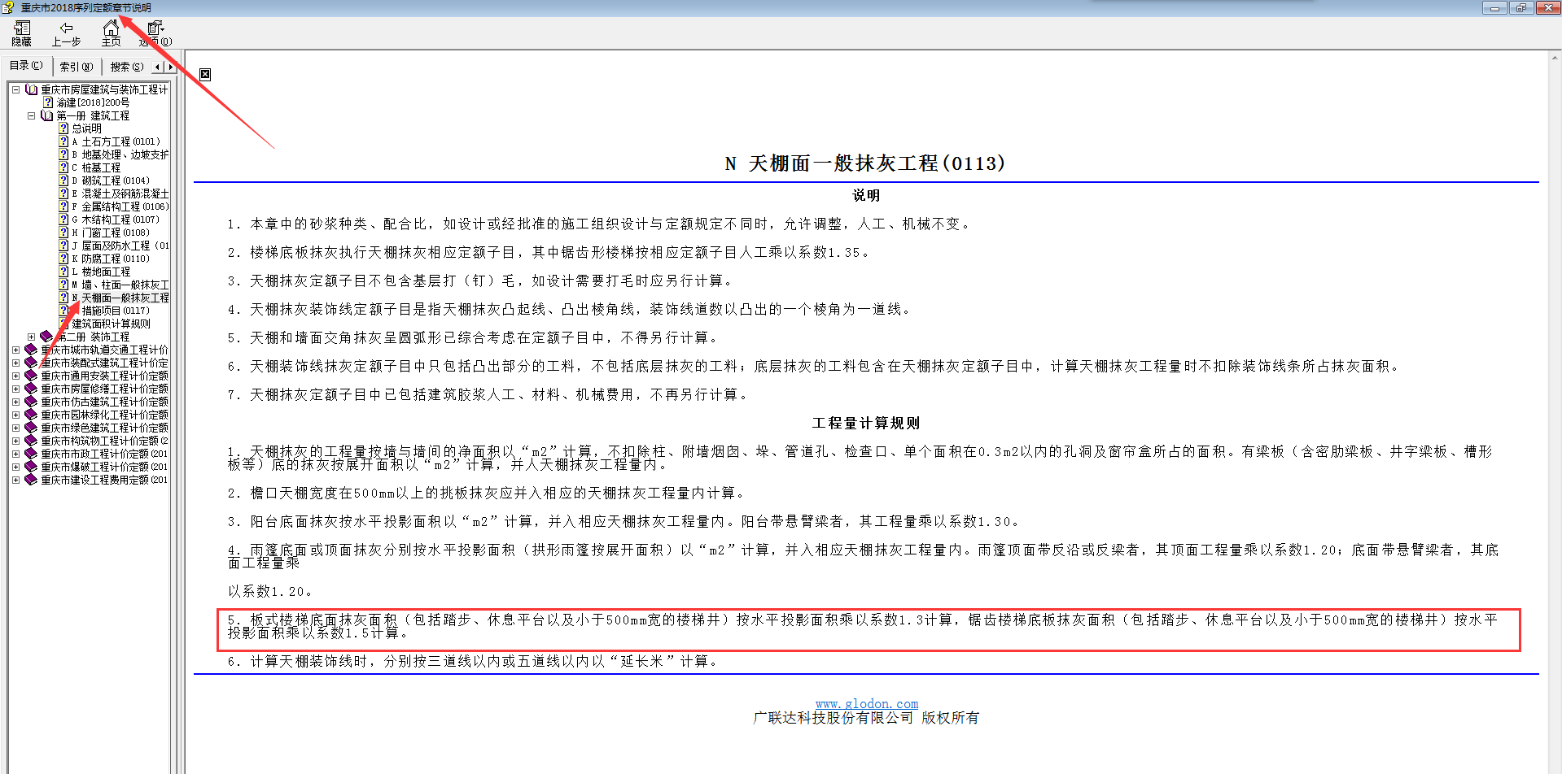Switch to the 搜索(S) tab
This screenshot has width=1562, height=774.
pos(127,67)
